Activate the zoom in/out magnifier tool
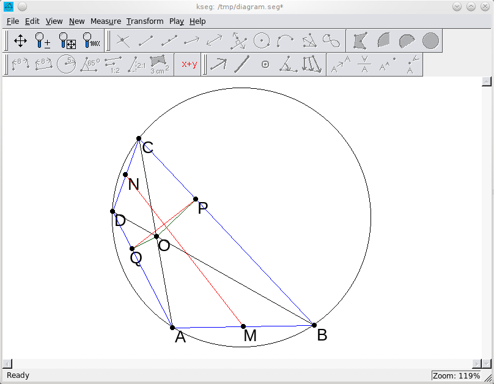The height and width of the screenshot is (384, 494). pyautogui.click(x=43, y=41)
